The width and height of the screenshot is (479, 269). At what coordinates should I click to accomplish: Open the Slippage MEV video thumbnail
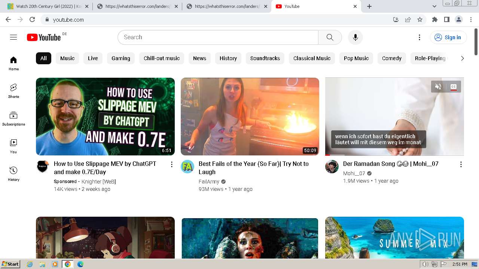point(105,117)
